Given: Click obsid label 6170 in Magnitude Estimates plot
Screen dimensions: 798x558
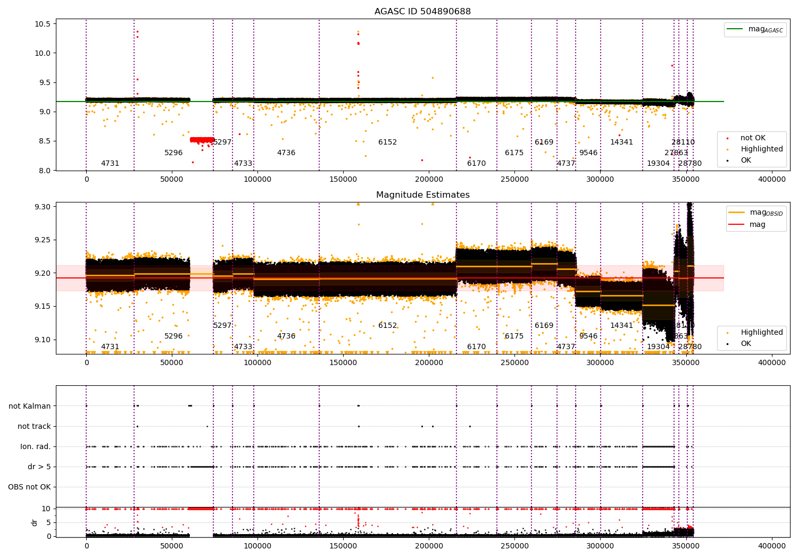Looking at the screenshot, I should (x=477, y=347).
